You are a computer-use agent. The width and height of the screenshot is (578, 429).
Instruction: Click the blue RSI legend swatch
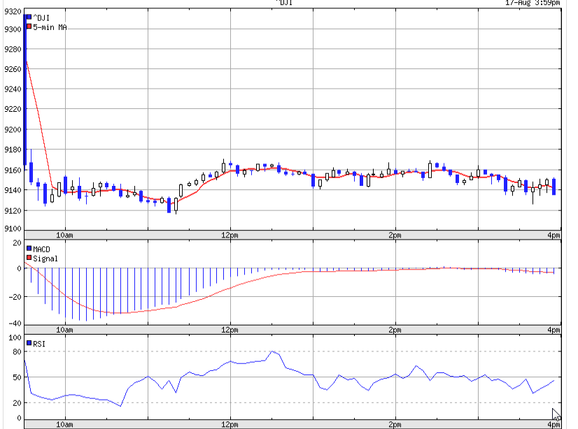[x=29, y=343]
